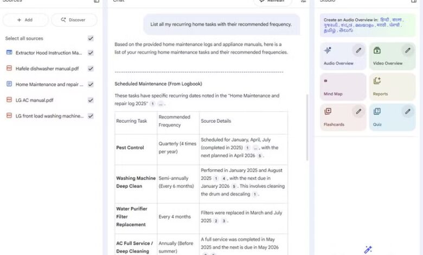Open the Hafele dishwasher manual PDF source
This screenshot has height=255, width=423.
click(47, 69)
